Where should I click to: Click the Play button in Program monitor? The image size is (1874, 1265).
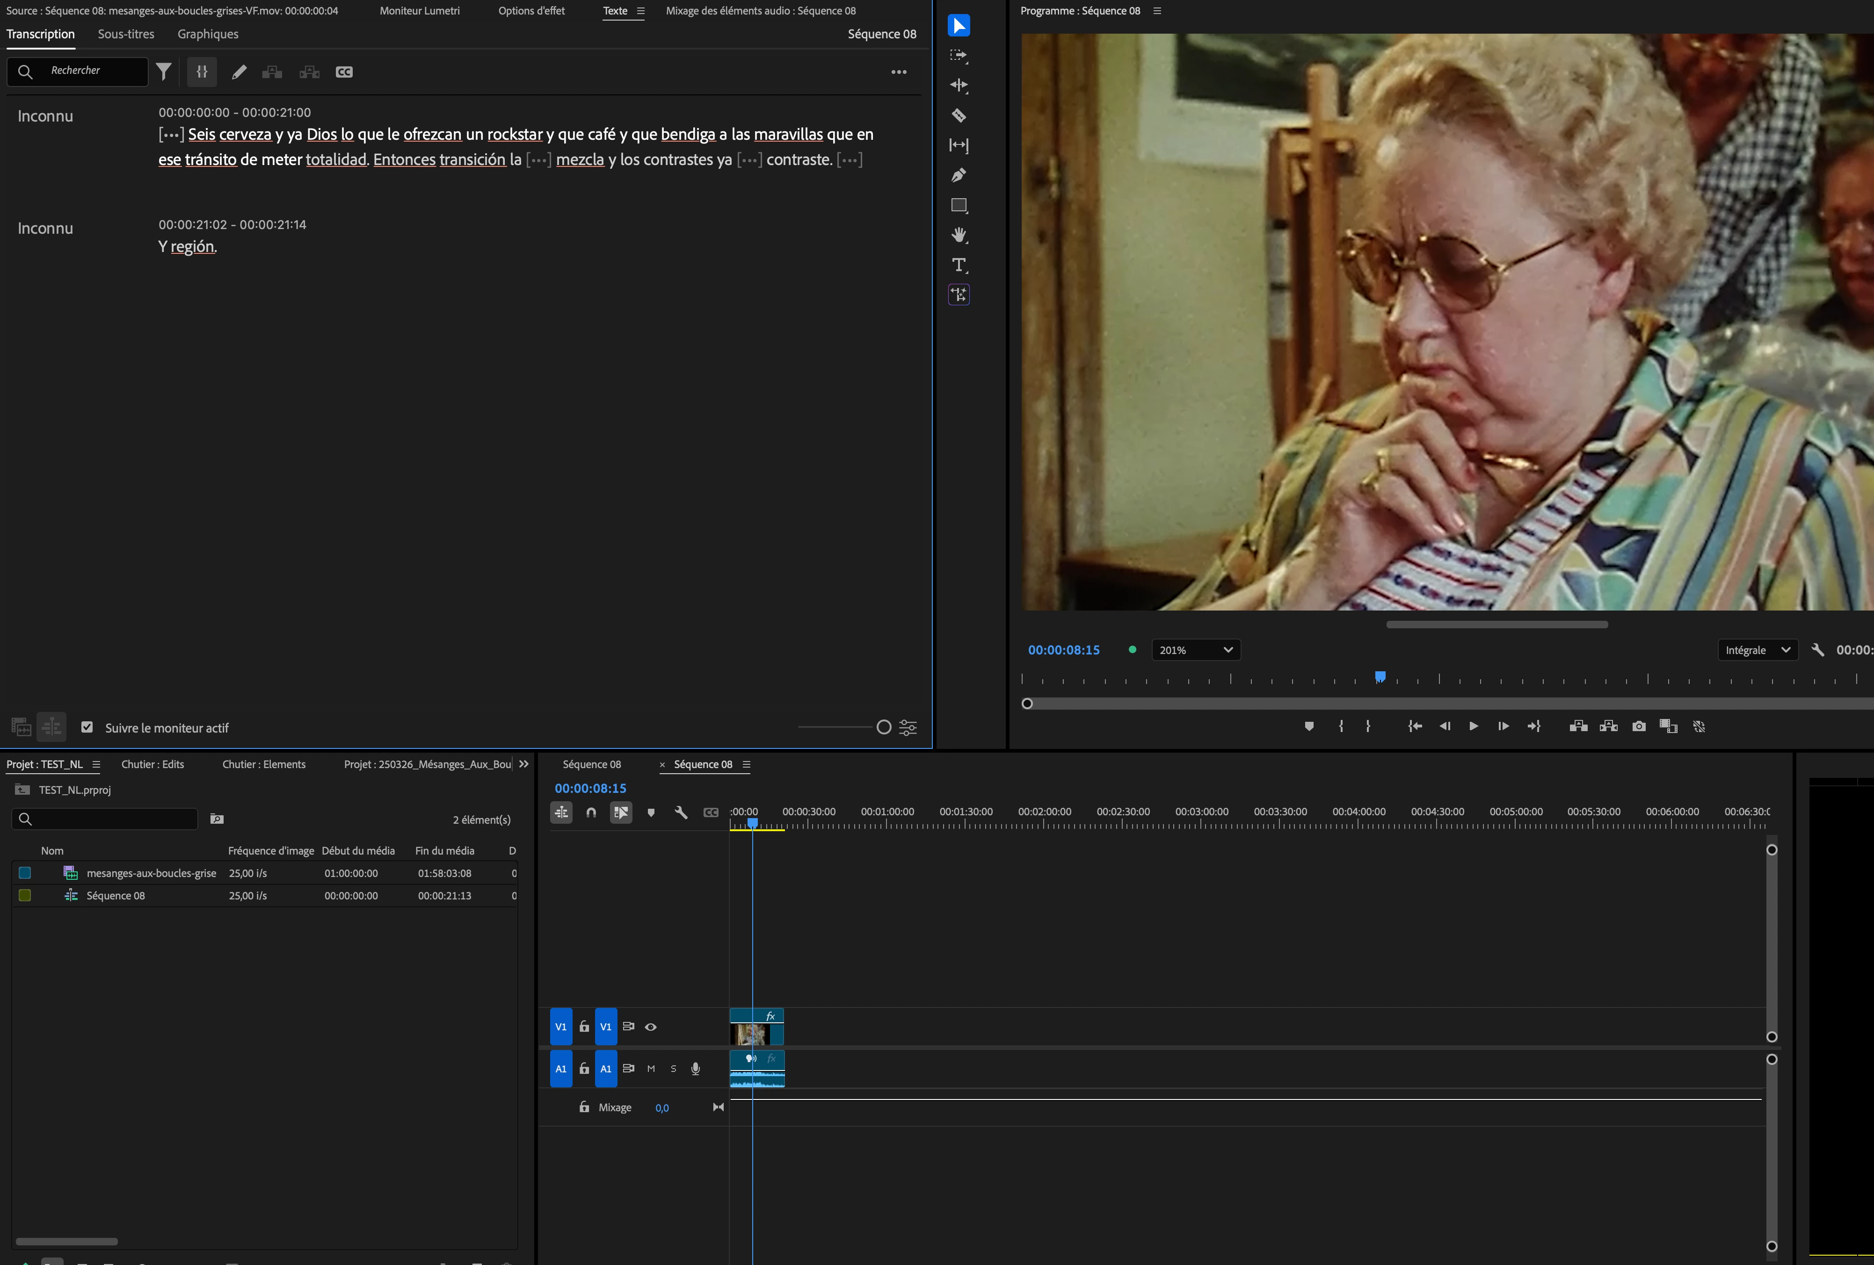1473,726
